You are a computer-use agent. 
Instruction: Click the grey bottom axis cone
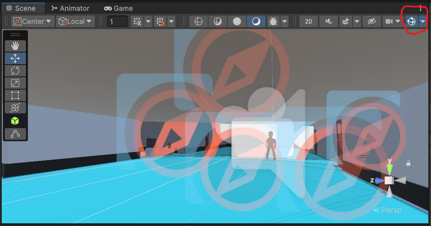[389, 192]
